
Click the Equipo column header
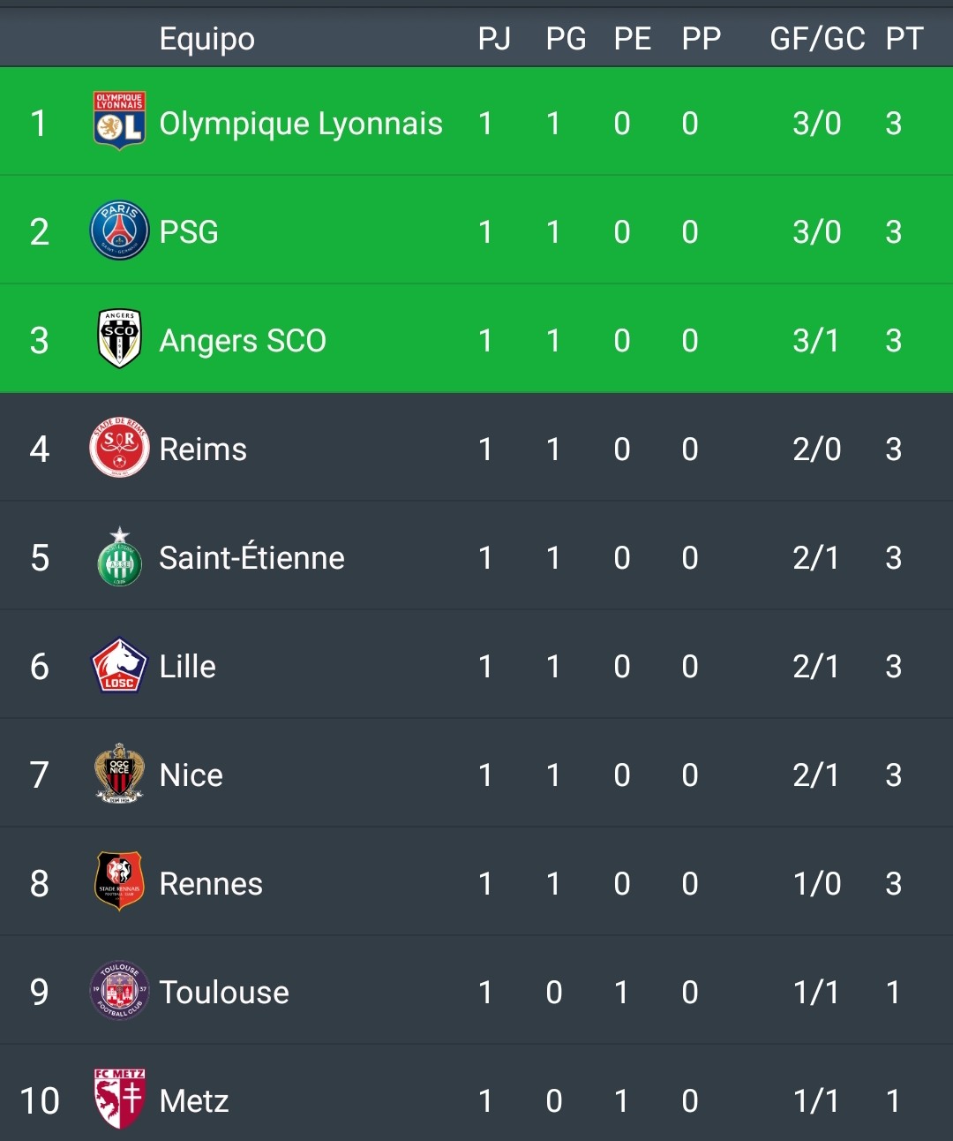point(207,40)
